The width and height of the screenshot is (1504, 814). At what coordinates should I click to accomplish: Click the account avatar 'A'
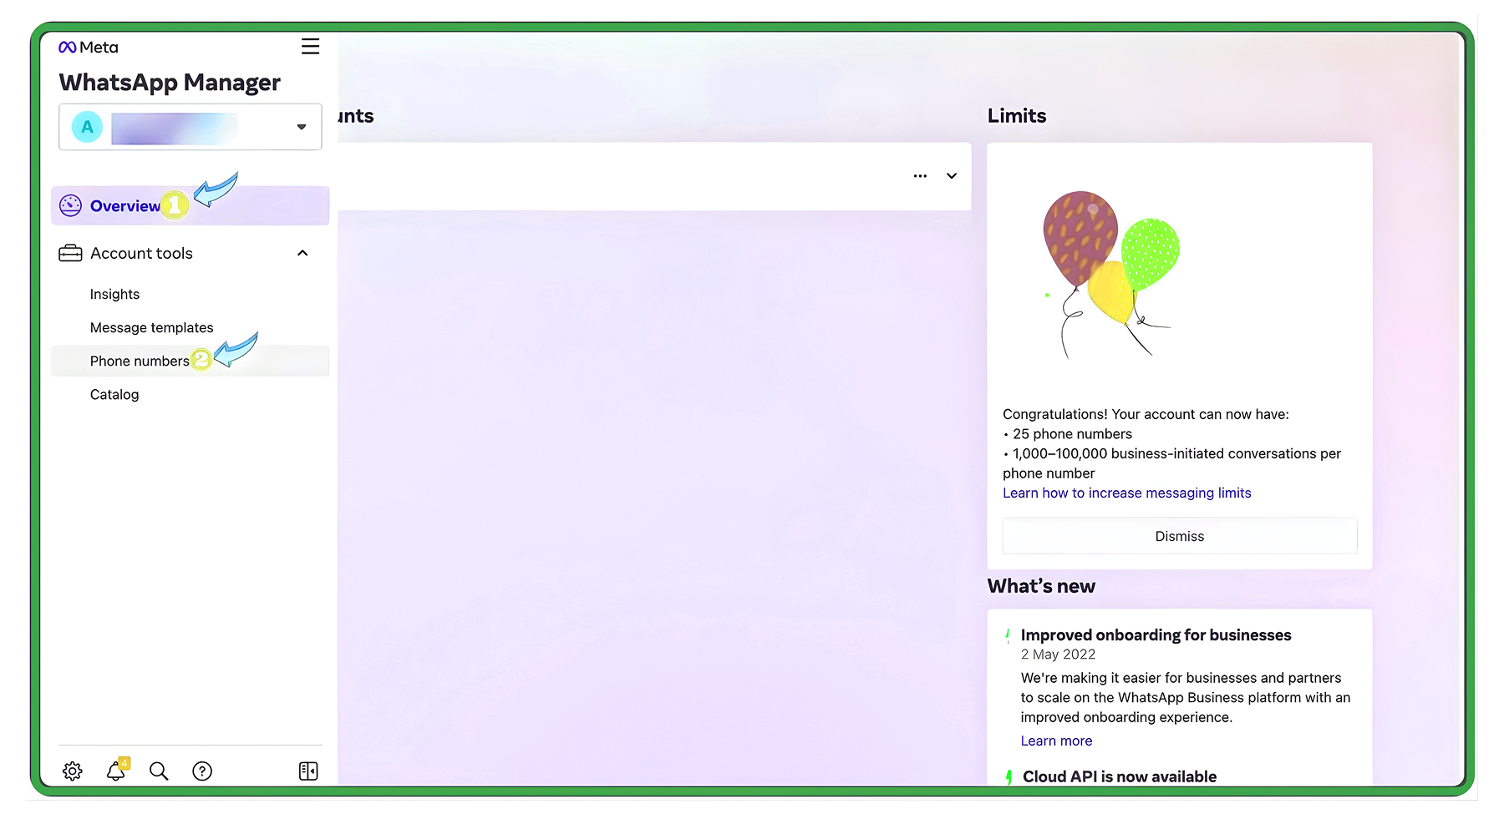pos(87,128)
